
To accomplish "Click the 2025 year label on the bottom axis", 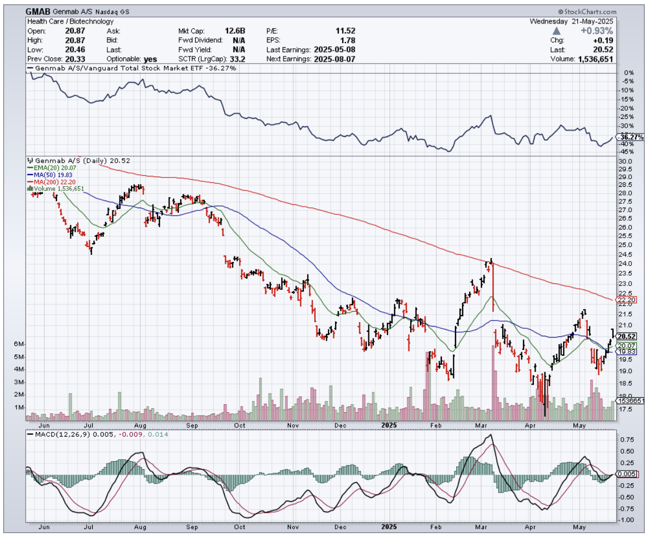I will pos(390,528).
